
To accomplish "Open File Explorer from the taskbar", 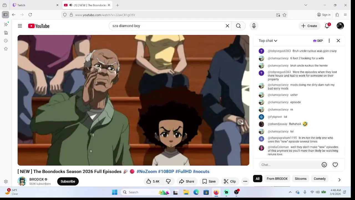I will pos(186,192).
